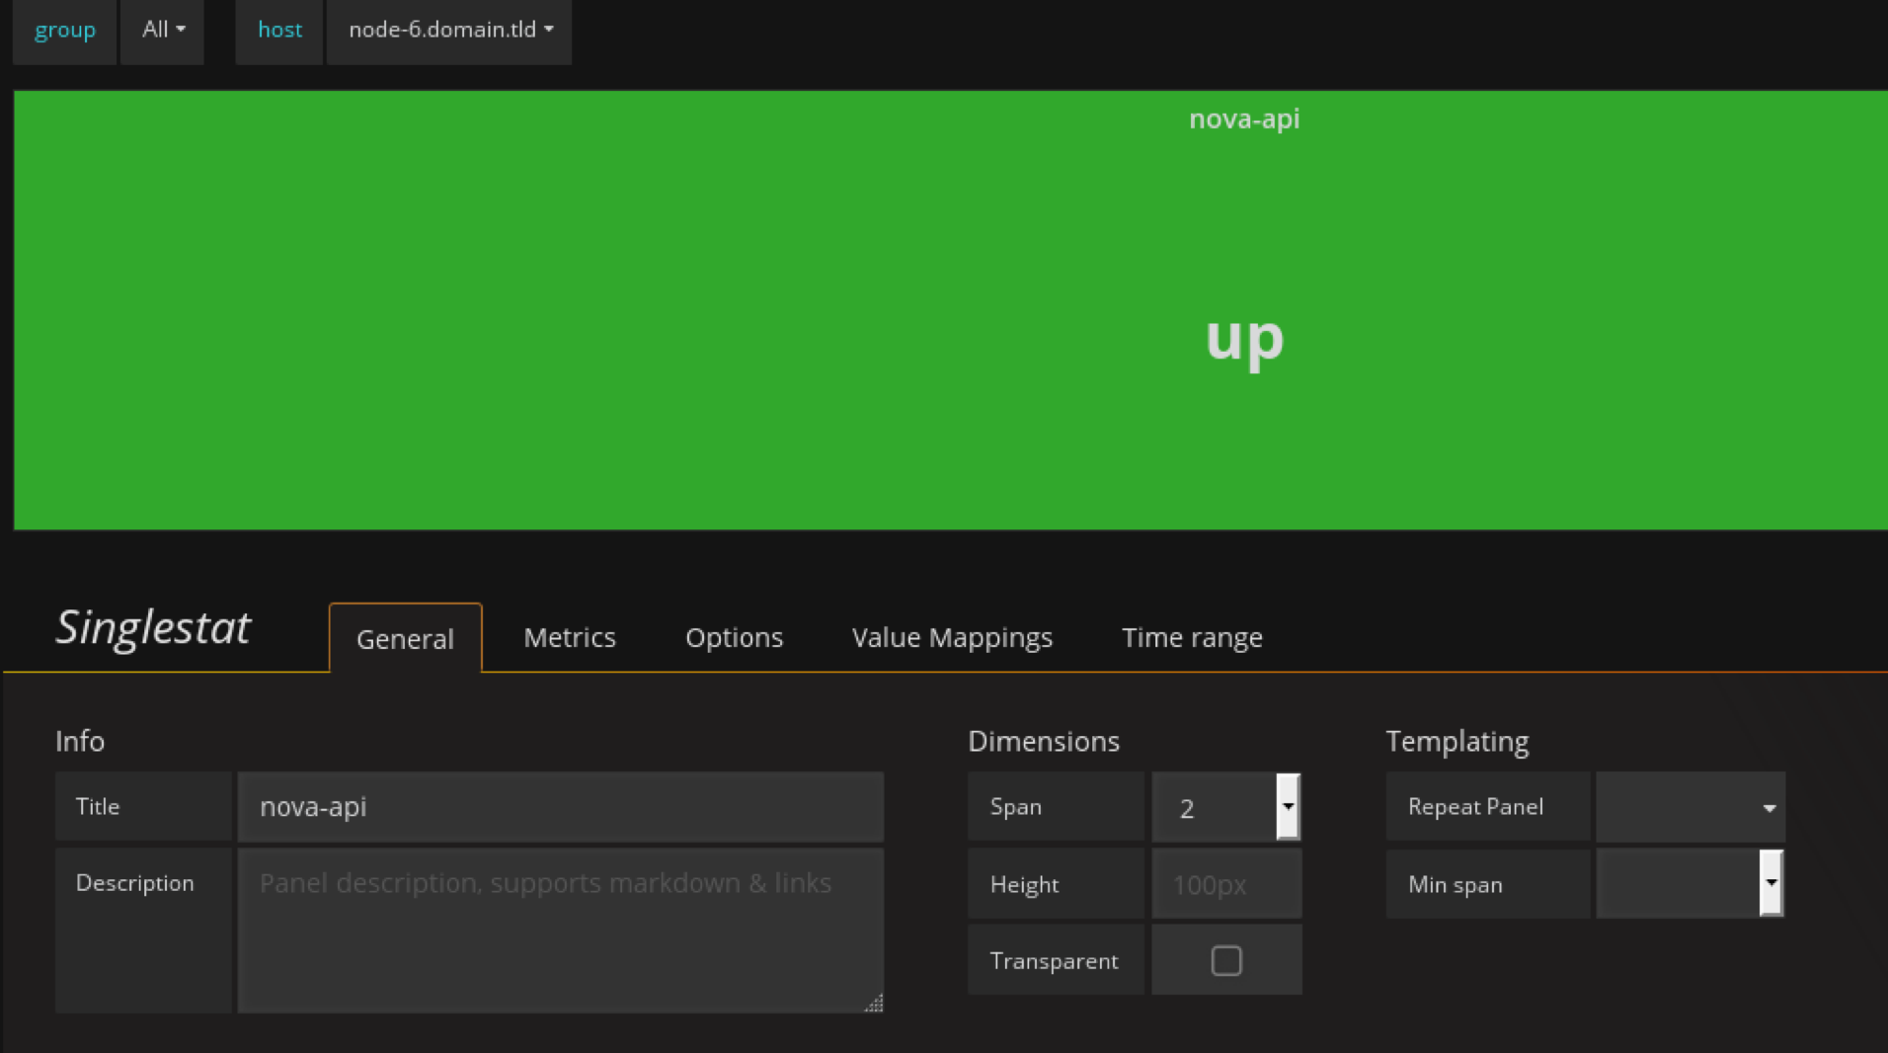
Task: Switch to the Metrics tab
Action: [570, 638]
